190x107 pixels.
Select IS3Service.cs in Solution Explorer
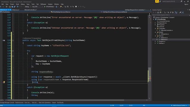[164, 38]
